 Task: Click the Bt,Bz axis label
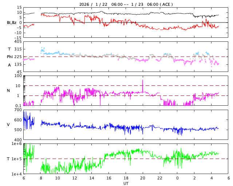12,23
